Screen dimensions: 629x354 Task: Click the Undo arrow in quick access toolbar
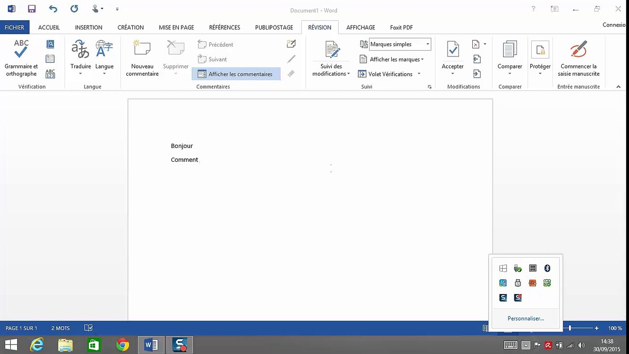pyautogui.click(x=53, y=9)
